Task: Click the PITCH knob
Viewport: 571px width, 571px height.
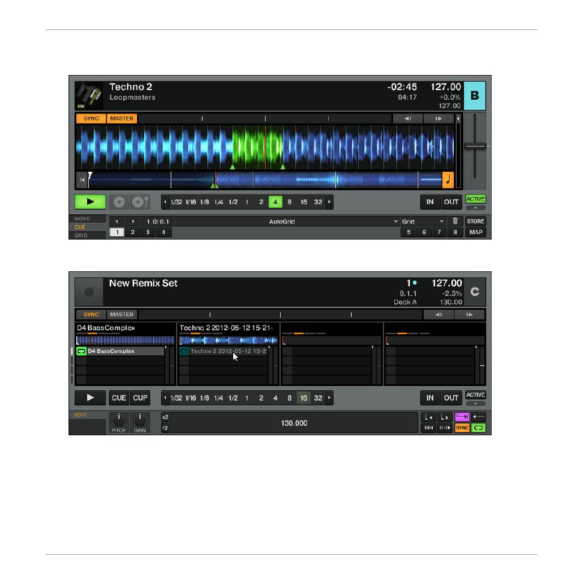Action: (118, 420)
